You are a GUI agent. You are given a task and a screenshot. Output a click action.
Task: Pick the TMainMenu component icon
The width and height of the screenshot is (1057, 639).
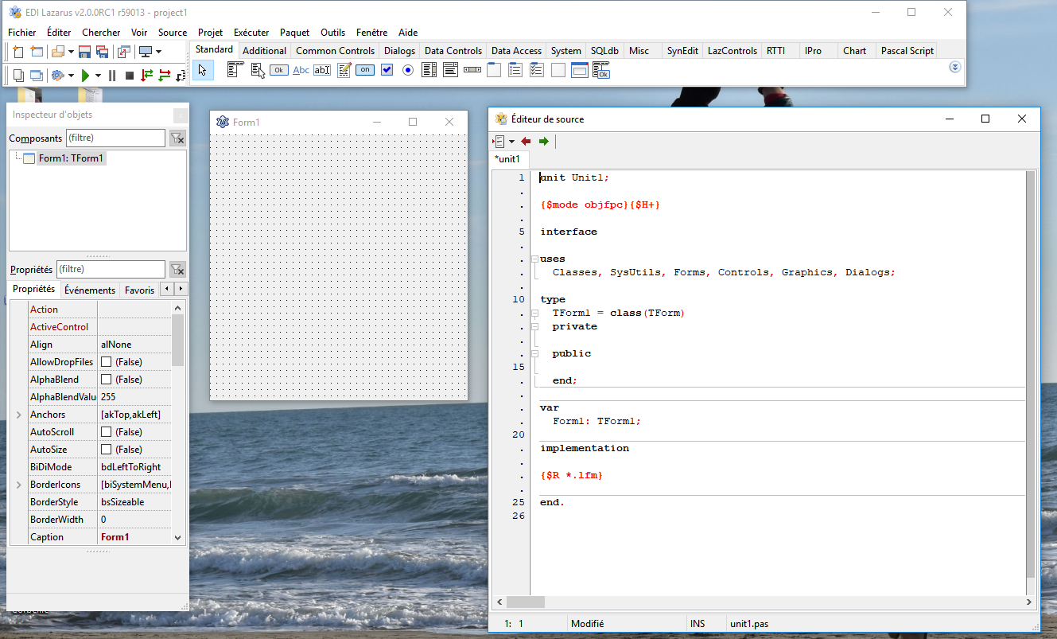pos(235,70)
